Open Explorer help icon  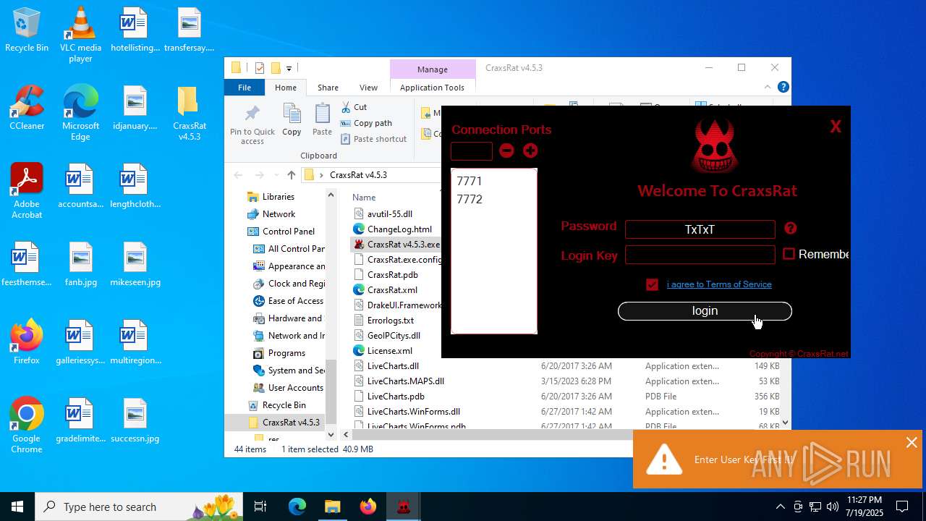(x=783, y=87)
